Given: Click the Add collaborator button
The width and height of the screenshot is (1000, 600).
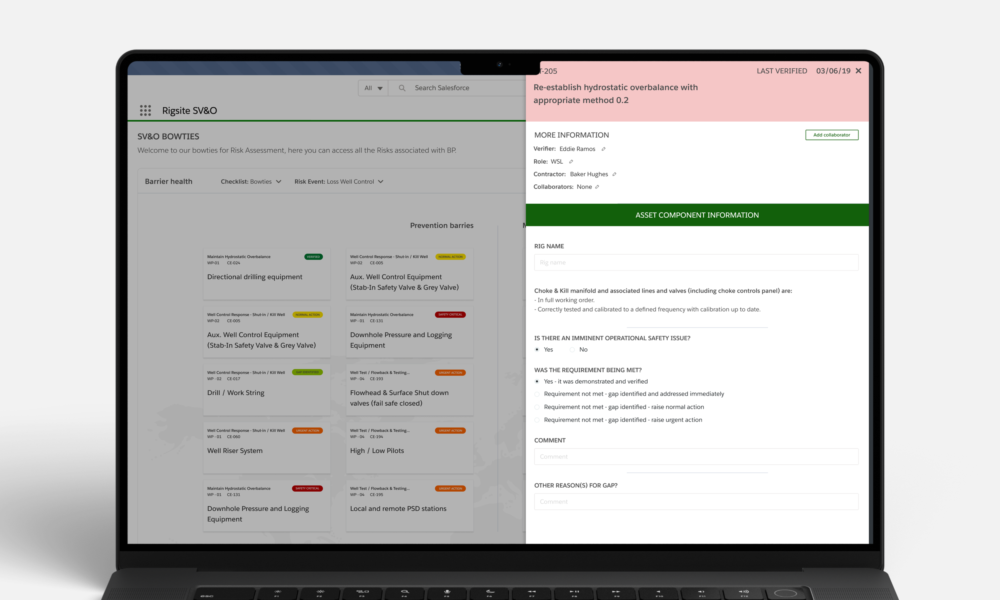Looking at the screenshot, I should (832, 135).
